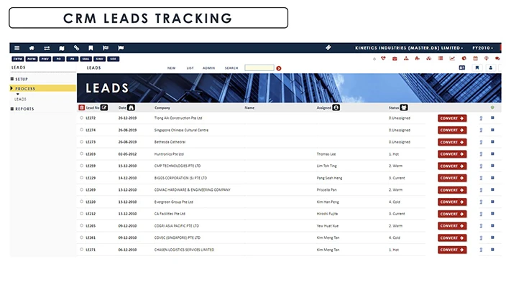Convert lead LE271 Chasen Logistics
This screenshot has width=511, height=287.
(x=452, y=250)
